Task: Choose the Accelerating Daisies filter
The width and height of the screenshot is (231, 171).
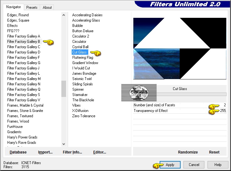Action: point(87,15)
